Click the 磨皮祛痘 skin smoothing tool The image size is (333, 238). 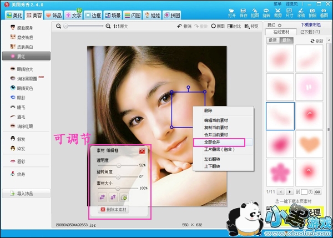[26, 37]
